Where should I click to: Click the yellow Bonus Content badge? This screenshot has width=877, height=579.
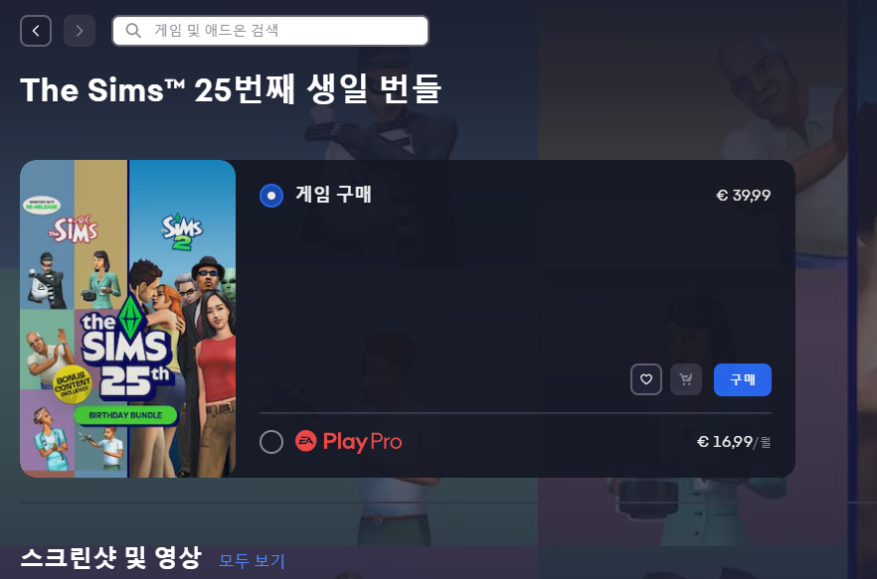pos(73,384)
